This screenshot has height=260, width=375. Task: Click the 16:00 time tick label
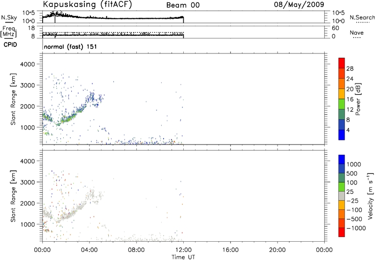point(230,250)
